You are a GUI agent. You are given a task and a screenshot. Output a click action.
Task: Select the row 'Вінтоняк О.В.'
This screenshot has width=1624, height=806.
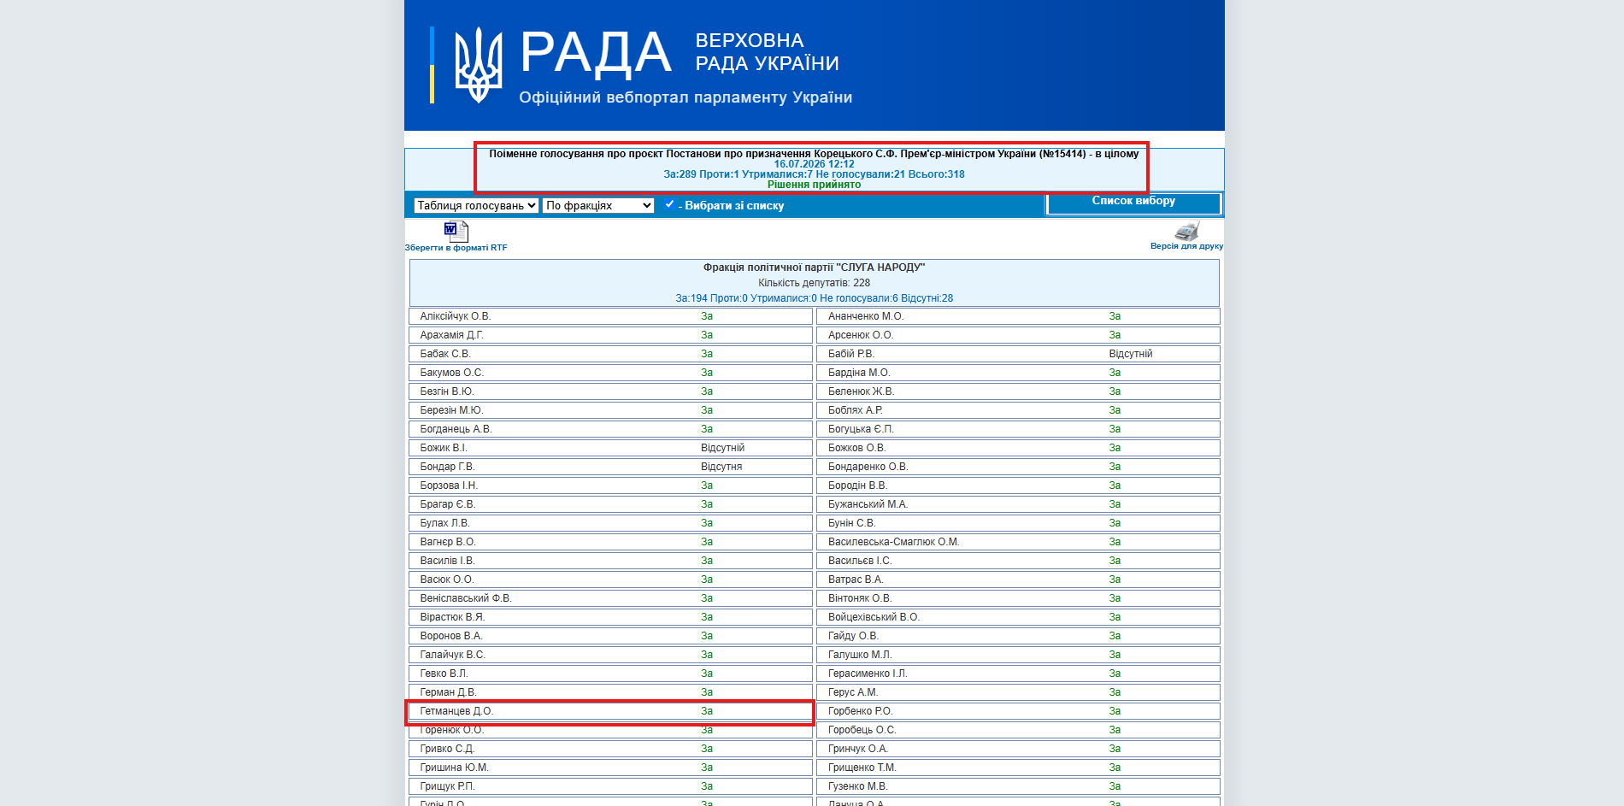pos(1018,598)
